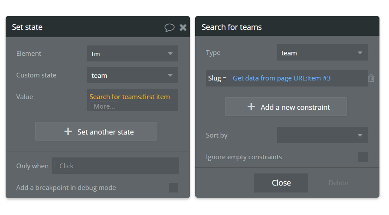Click the comment speech bubble icon

(169, 27)
